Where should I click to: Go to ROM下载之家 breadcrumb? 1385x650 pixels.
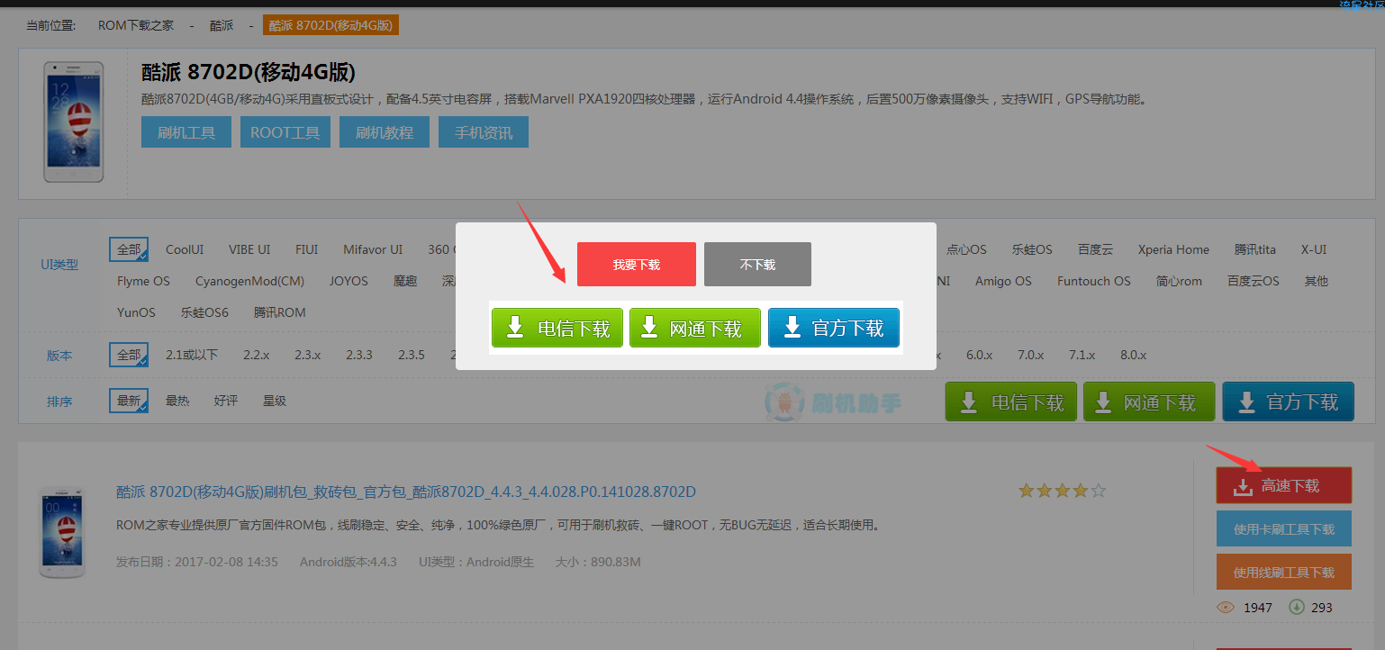point(136,25)
